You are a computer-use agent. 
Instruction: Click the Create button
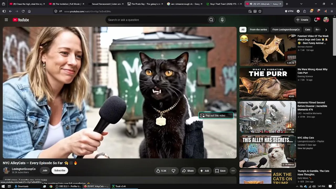[302, 20]
